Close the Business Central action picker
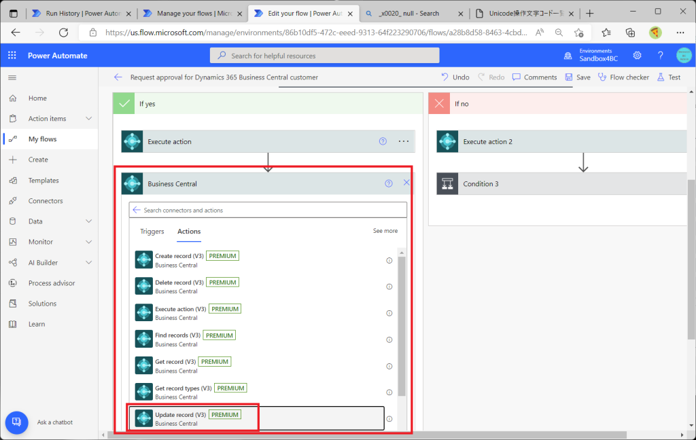 point(406,183)
